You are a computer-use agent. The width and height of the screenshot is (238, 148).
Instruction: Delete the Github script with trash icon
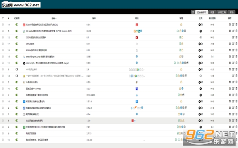[x=236, y=44]
